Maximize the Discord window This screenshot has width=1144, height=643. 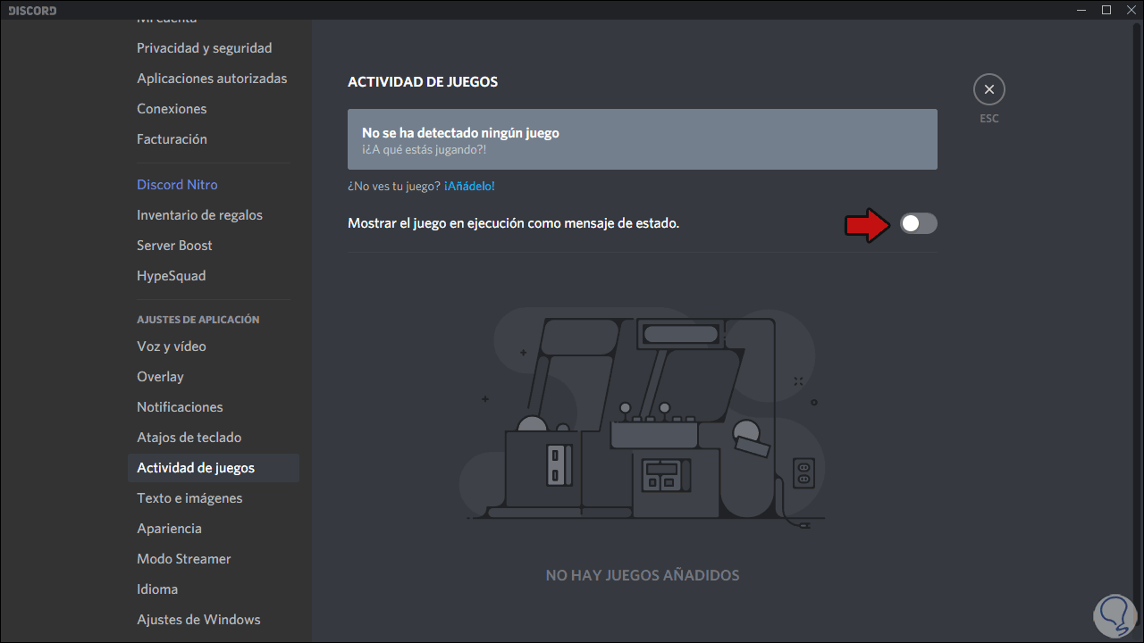(1106, 10)
